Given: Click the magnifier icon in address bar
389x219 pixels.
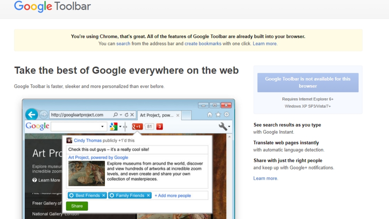Looking at the screenshot, I should point(116,115).
